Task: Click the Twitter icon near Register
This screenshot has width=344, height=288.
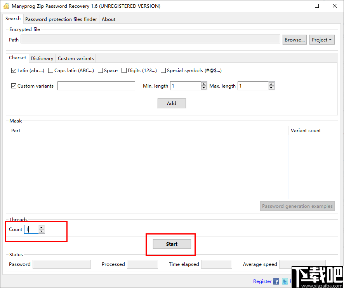Action: click(x=285, y=281)
